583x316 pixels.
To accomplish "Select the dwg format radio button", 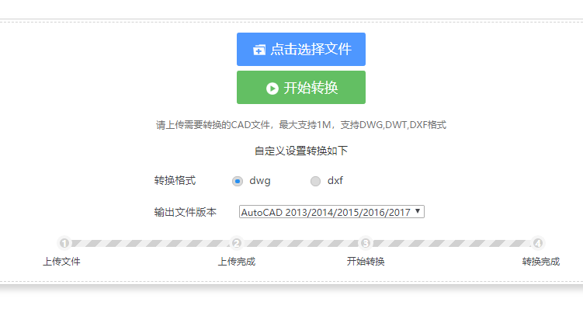I will click(x=238, y=181).
